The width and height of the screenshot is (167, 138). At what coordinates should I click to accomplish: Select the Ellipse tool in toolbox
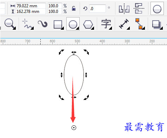point(73,24)
